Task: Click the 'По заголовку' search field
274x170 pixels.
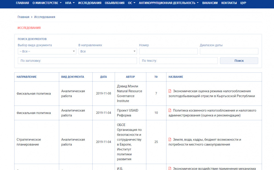Action: pyautogui.click(x=77, y=61)
